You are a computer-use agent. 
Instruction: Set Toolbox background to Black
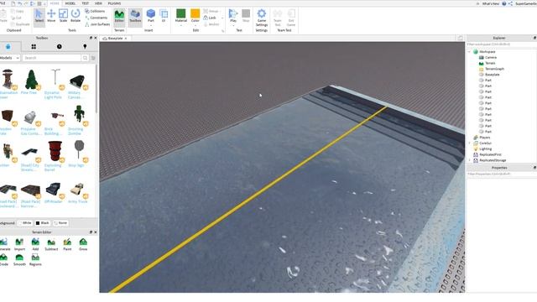click(43, 223)
